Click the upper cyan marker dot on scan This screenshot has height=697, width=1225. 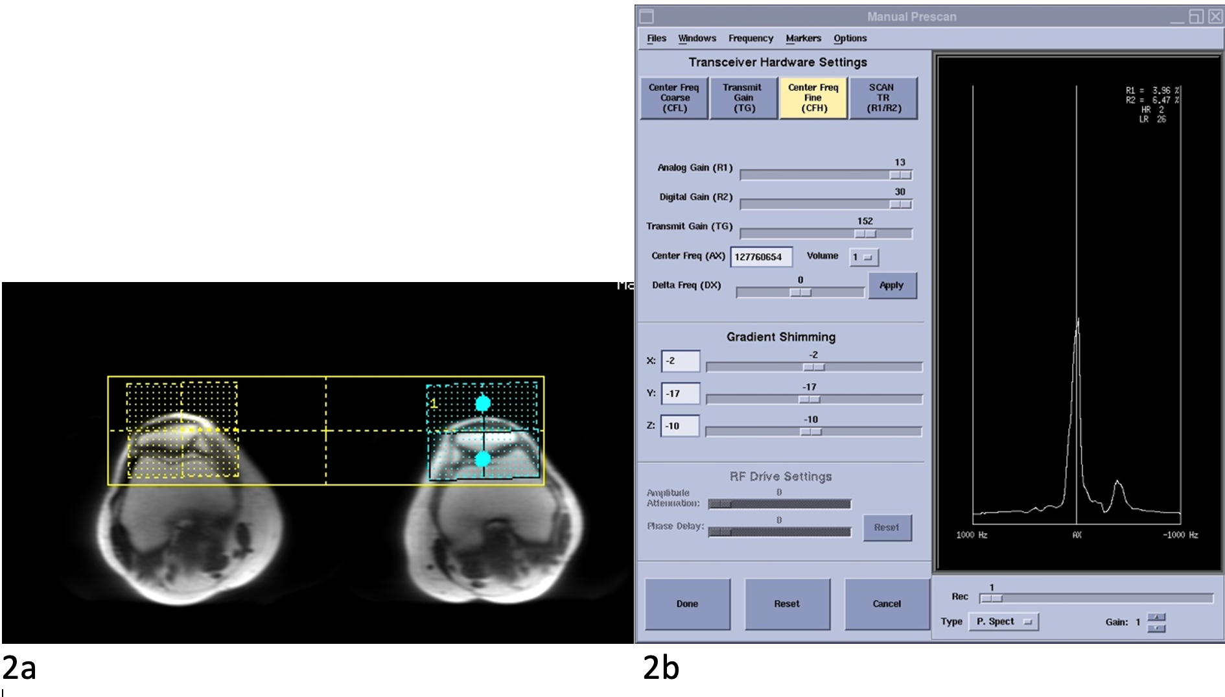482,403
